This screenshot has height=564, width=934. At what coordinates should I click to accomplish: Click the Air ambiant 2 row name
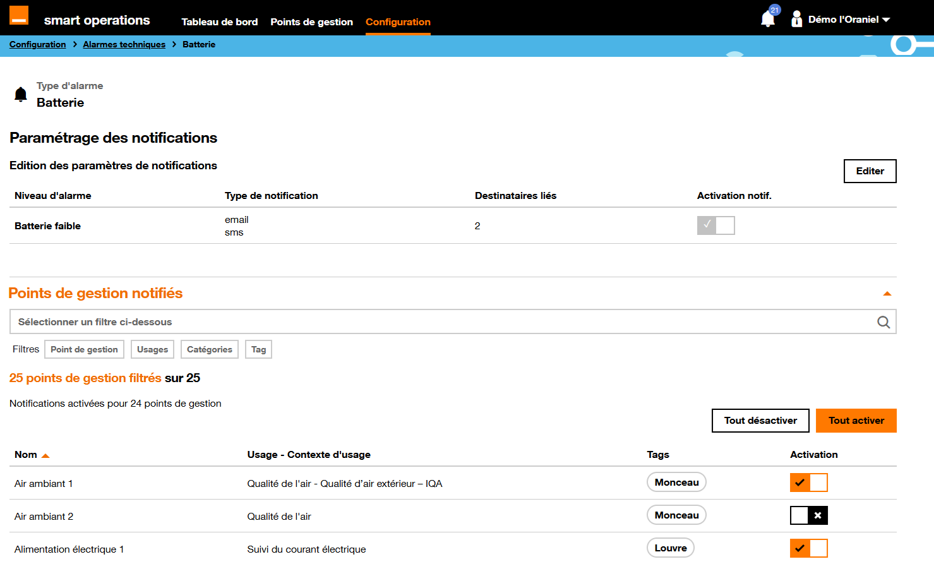[44, 517]
